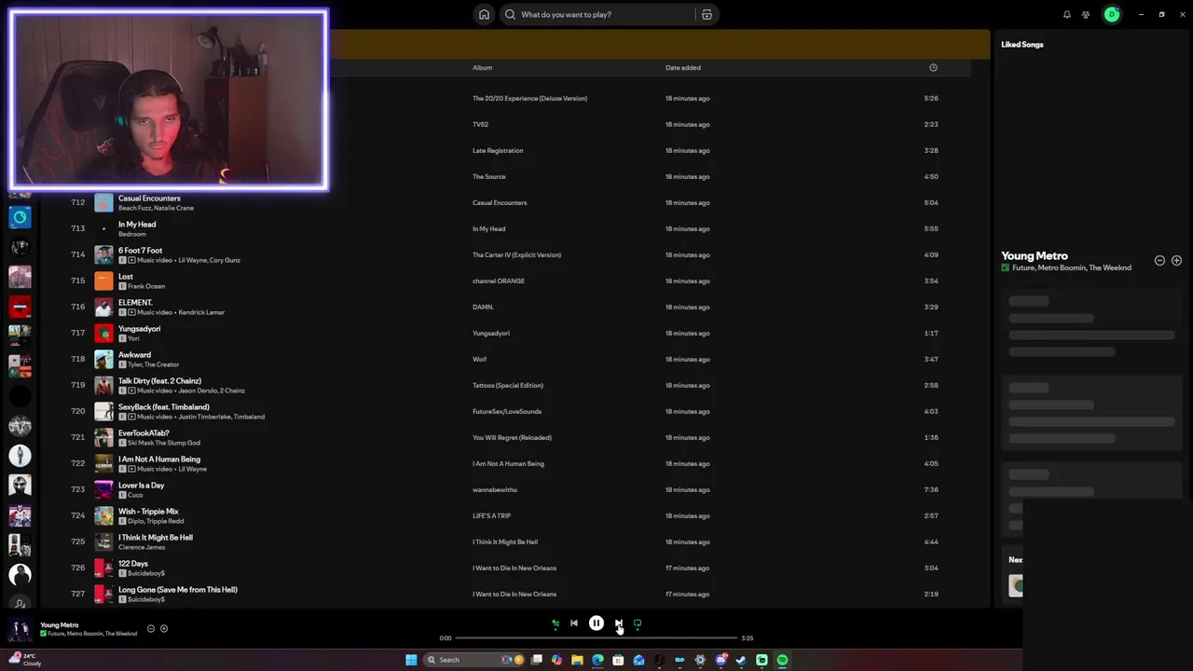Click Awkward album cover thumbnail
1193x671 pixels.
(103, 359)
